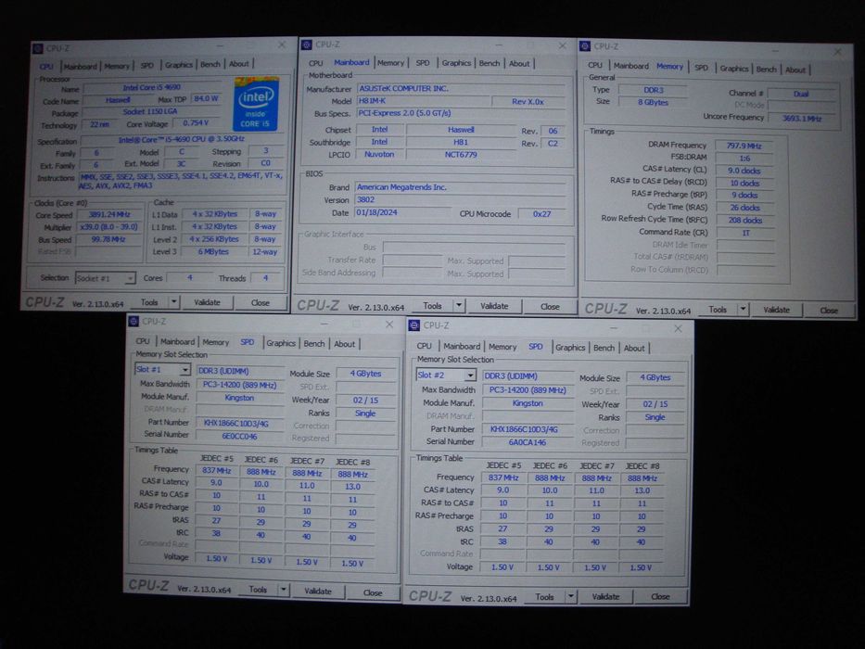Open the Tools dropdown arrow in the Mainboard window

[x=458, y=305]
